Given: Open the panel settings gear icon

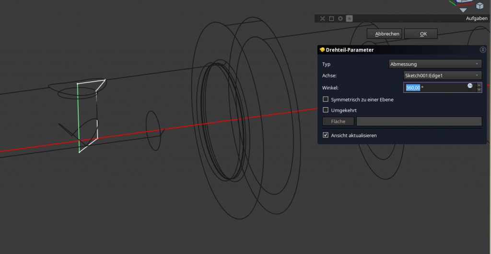Looking at the screenshot, I should (x=340, y=19).
